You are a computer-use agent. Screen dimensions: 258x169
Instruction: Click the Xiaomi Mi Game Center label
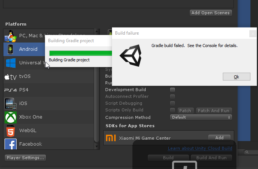(x=145, y=138)
